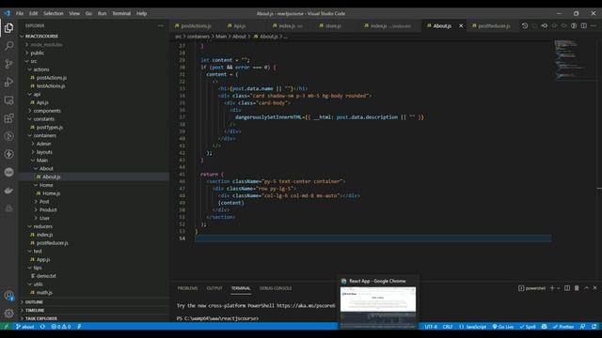This screenshot has width=602, height=338.
Task: Click the Prettier status bar item
Action: pos(563,327)
